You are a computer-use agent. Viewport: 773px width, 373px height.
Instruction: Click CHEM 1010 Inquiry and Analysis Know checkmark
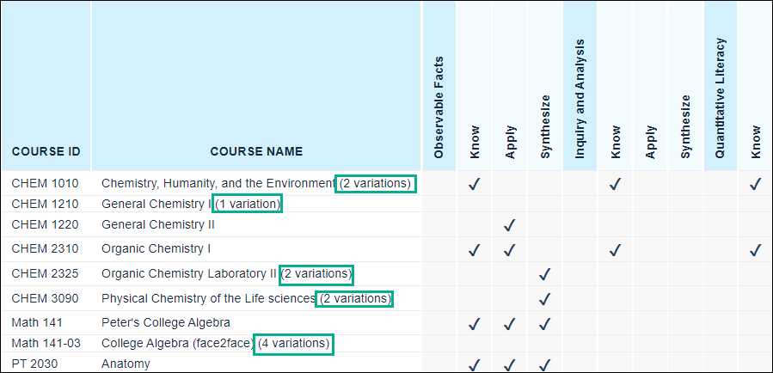click(615, 183)
